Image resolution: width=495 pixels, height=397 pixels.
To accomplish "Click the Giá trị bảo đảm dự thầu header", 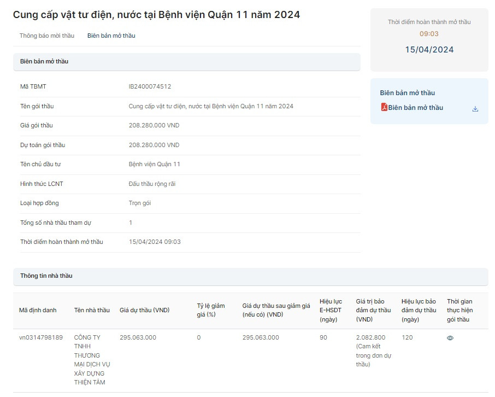I will (x=373, y=310).
